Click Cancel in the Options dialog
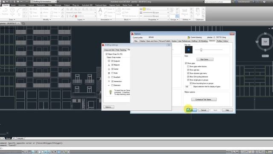Image resolution: width=273 pixels, height=154 pixels. pos(203,110)
